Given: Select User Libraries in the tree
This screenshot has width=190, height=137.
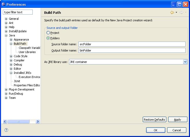Looking at the screenshot, I should pos(27,52).
